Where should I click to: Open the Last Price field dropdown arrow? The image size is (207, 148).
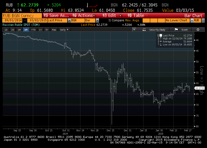69,21
